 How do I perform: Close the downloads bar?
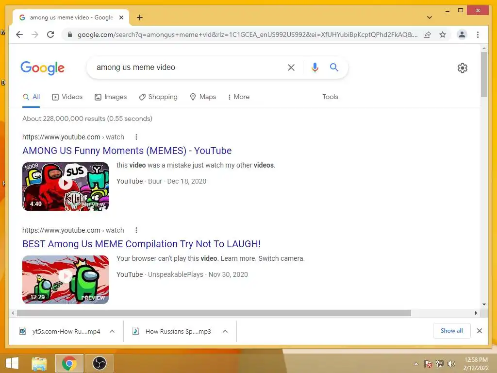click(x=480, y=331)
